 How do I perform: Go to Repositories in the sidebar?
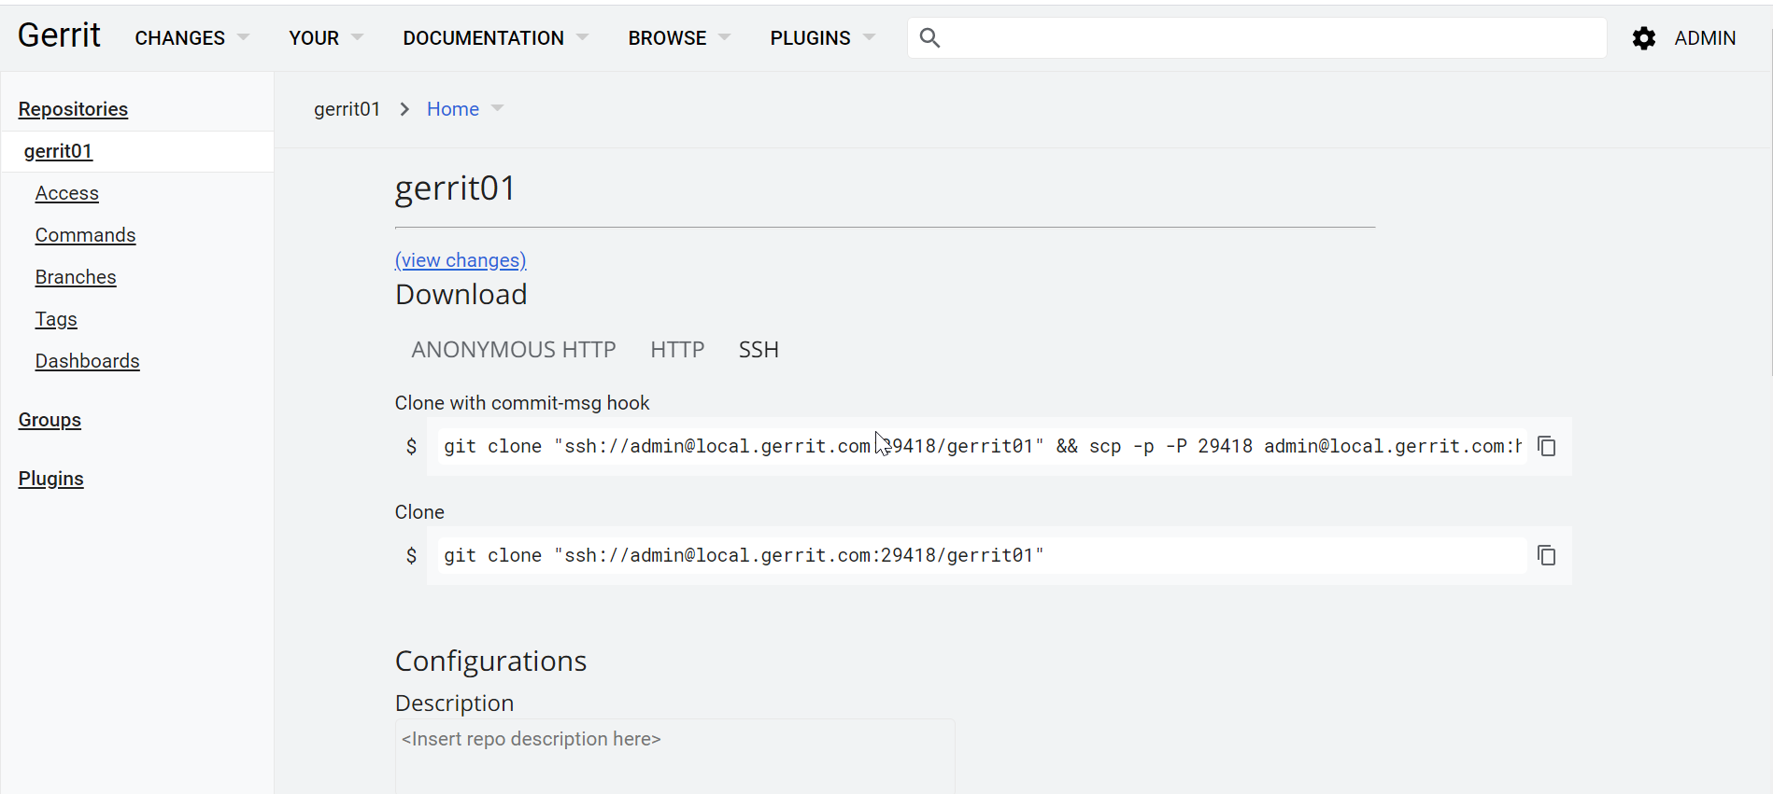click(x=73, y=109)
